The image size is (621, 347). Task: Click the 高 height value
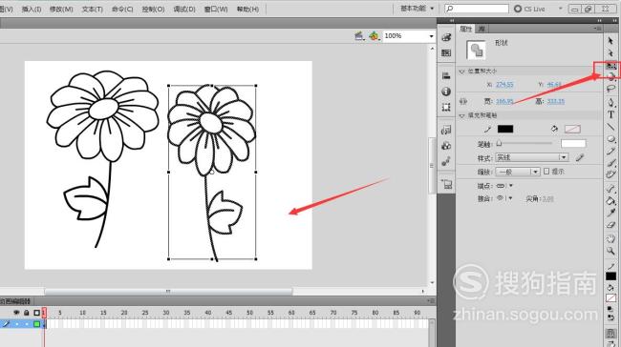click(555, 102)
